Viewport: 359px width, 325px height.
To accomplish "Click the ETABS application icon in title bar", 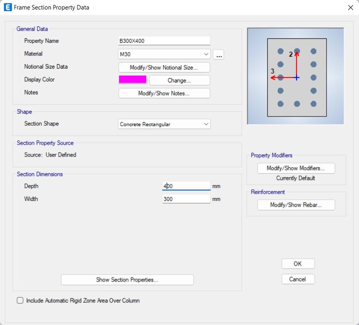I will (x=8, y=7).
